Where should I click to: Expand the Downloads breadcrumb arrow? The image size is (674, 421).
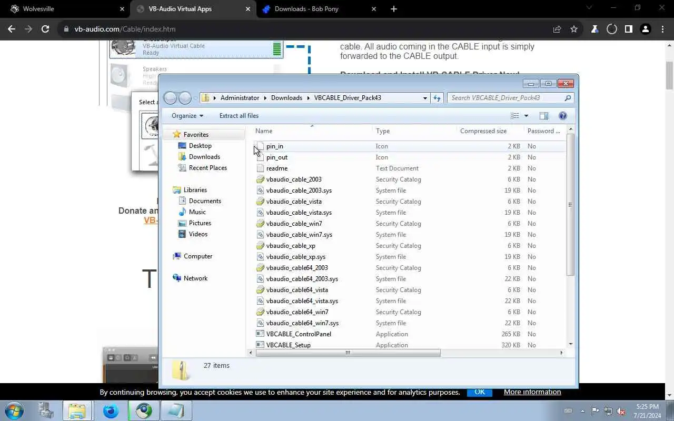309,98
